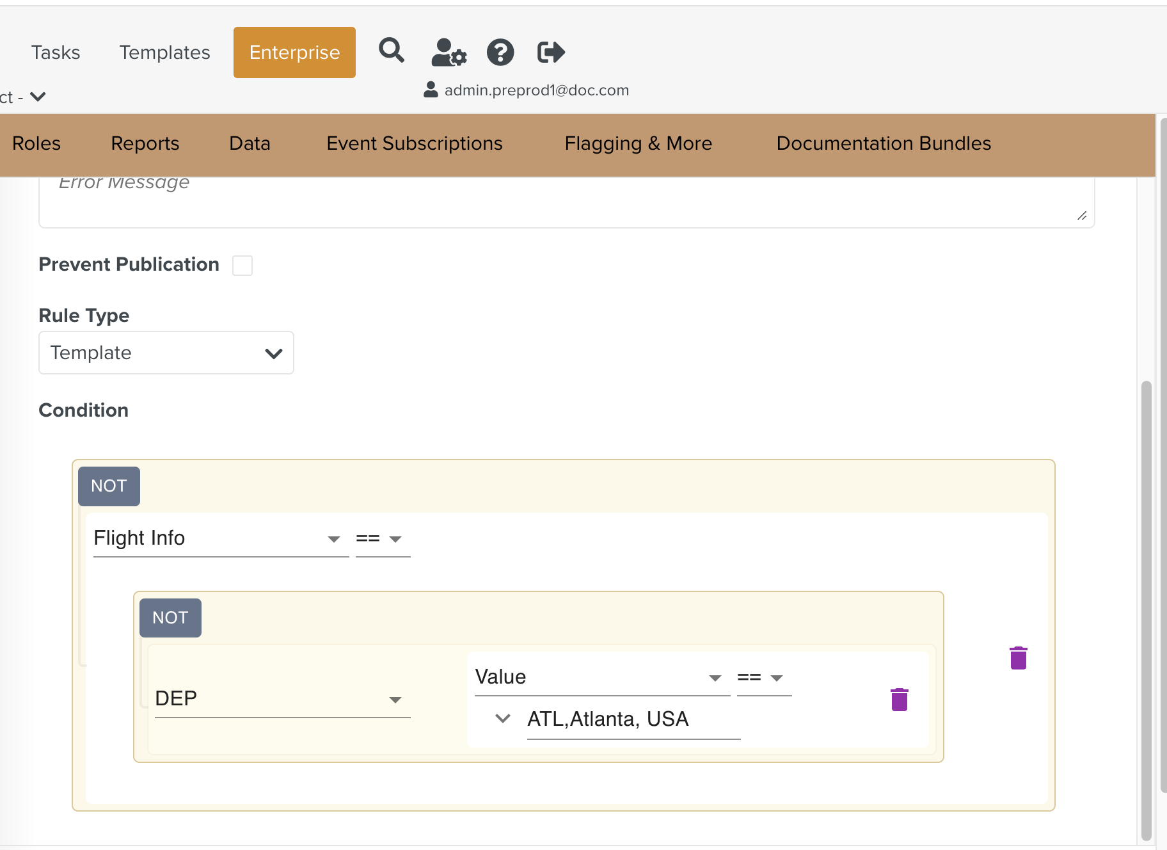Toggle the Prevent Publication checkbox
This screenshot has width=1167, height=850.
tap(242, 265)
